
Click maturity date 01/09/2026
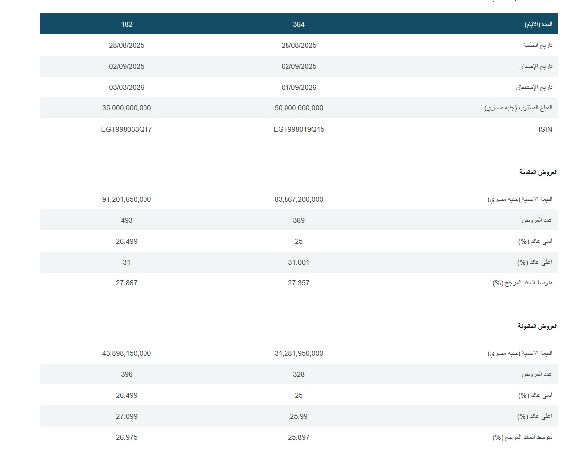coord(299,87)
